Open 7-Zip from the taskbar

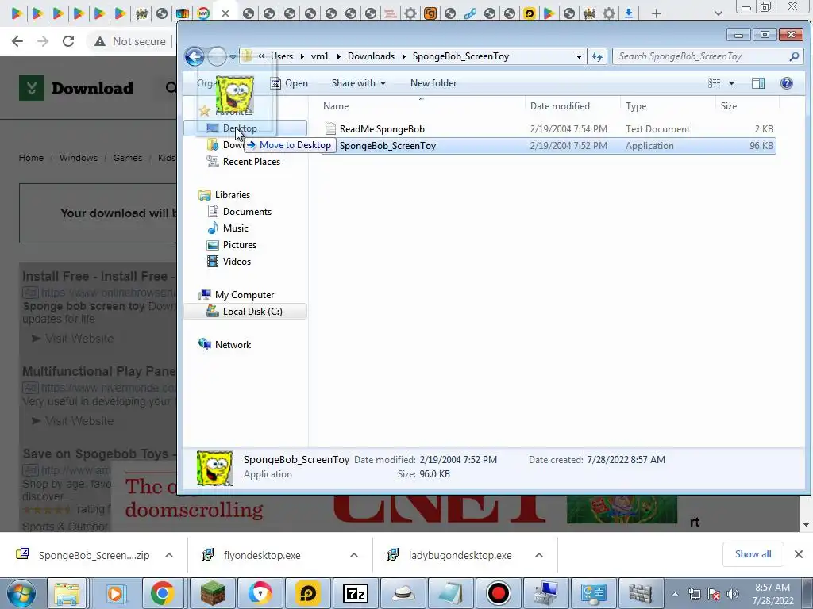tap(356, 593)
